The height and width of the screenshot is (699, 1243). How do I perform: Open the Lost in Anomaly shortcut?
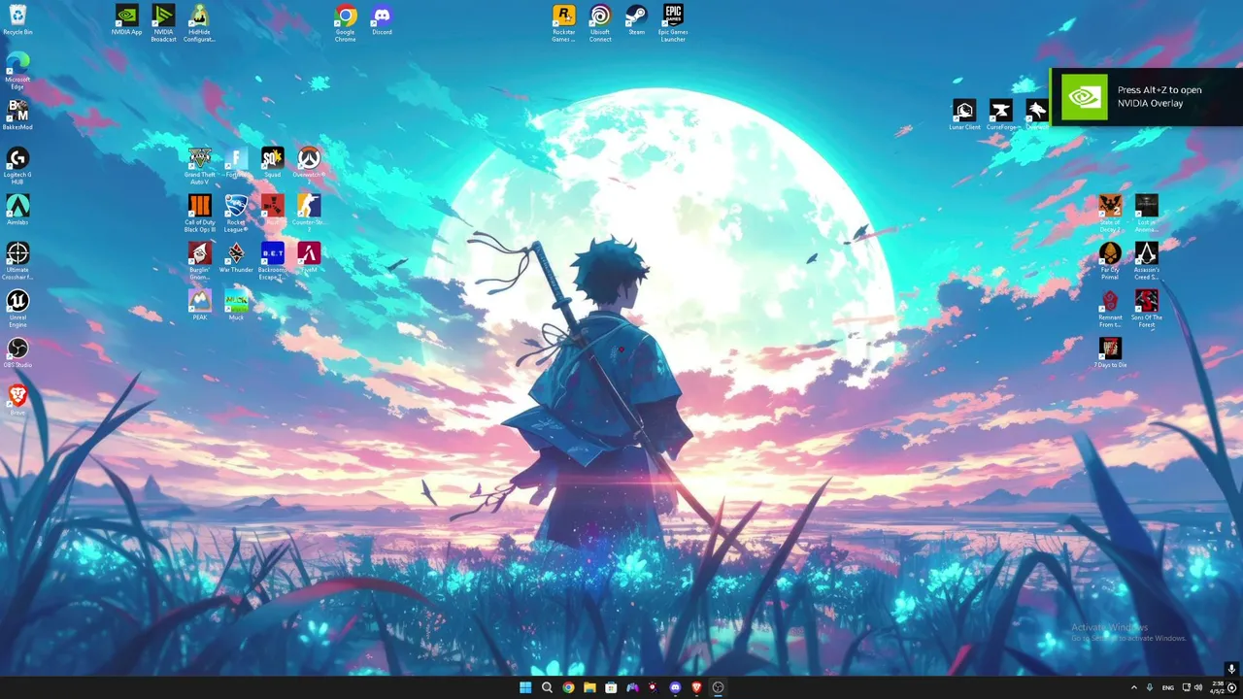click(x=1146, y=213)
